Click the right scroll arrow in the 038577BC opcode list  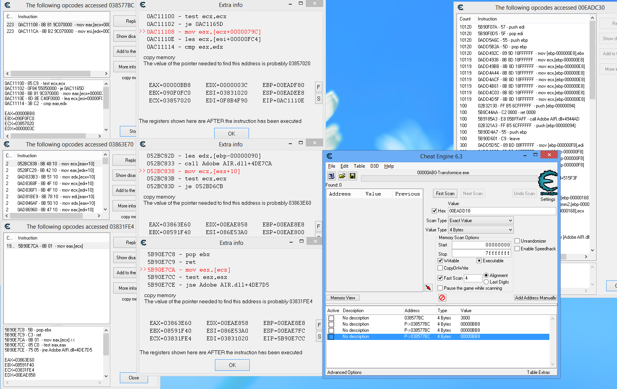tap(106, 73)
